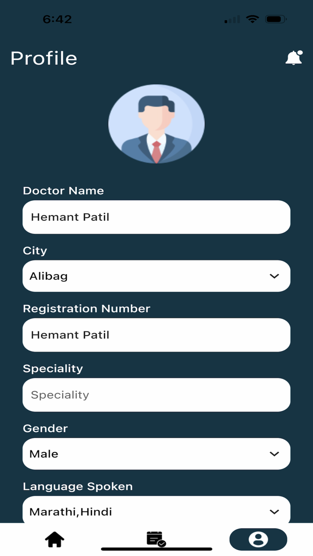Select the profile person icon in bottom bar
313x556 pixels.
click(258, 539)
